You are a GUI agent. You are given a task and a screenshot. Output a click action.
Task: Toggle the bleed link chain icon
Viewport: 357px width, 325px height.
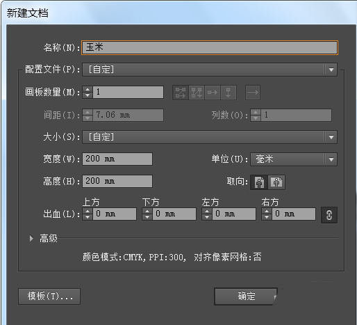tap(329, 215)
